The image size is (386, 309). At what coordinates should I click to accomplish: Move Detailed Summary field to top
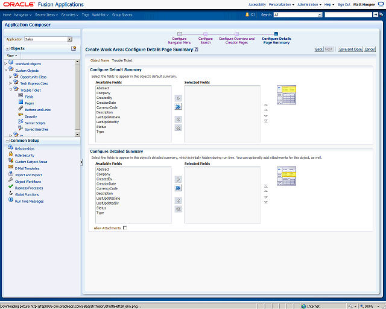(x=266, y=186)
